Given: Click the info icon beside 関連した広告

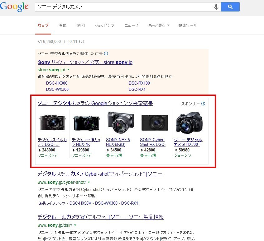Looking at the screenshot, I should click(106, 53).
